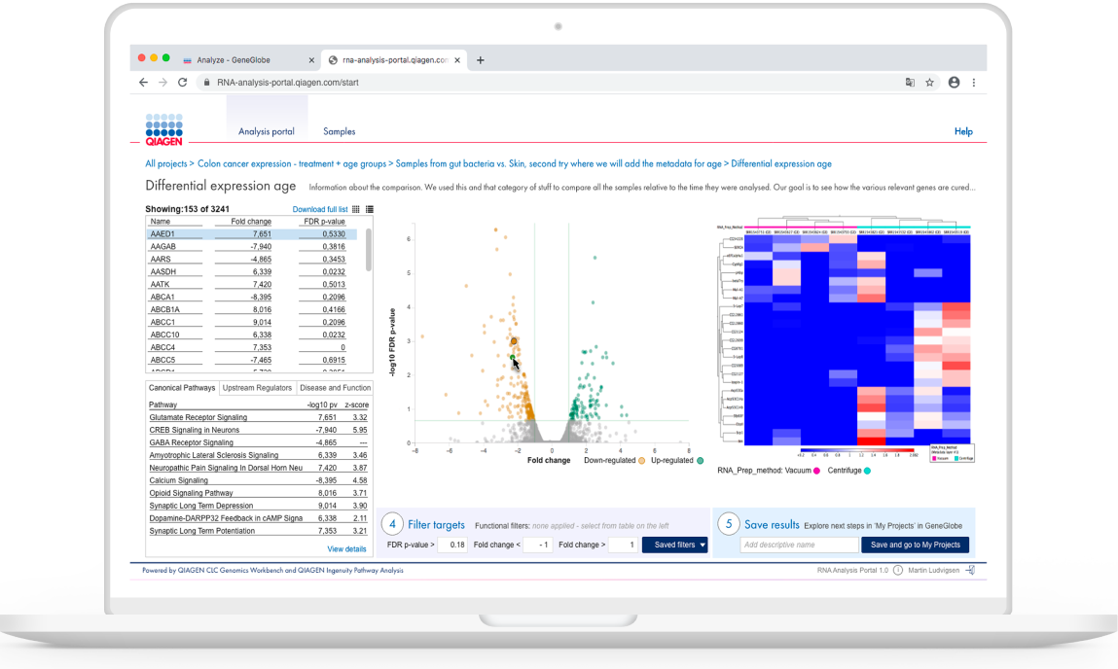The height and width of the screenshot is (669, 1118).
Task: Click the Download full list link
Action: tap(319, 210)
